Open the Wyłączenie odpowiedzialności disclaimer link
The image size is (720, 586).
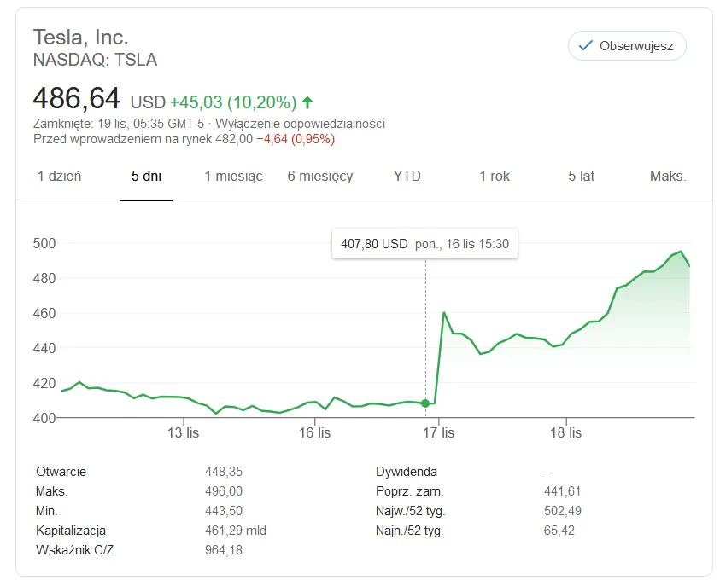(x=300, y=124)
